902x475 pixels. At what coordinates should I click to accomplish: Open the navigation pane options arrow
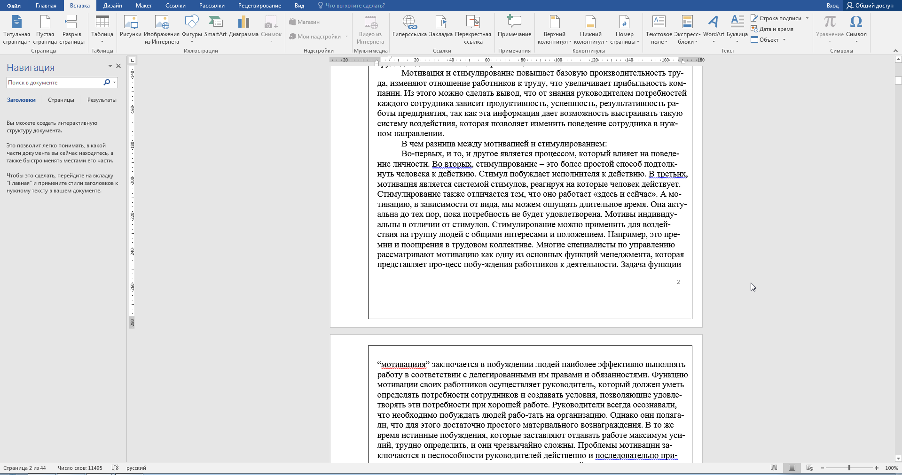pos(110,66)
